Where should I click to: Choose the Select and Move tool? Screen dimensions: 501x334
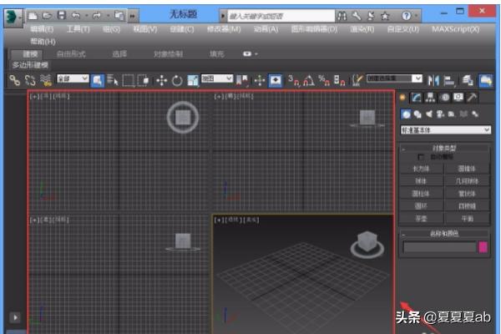pyautogui.click(x=161, y=80)
